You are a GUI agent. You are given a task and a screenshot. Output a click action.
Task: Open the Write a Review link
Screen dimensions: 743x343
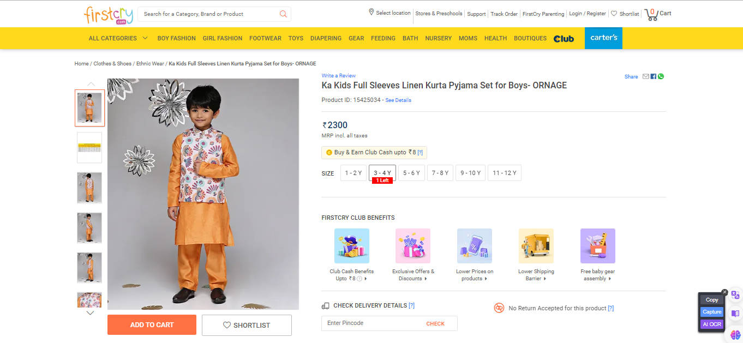338,76
